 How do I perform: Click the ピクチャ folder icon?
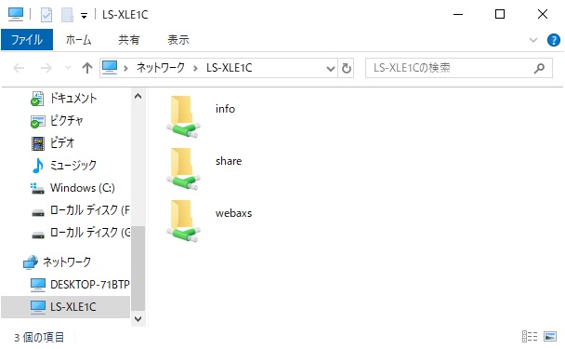coord(37,121)
